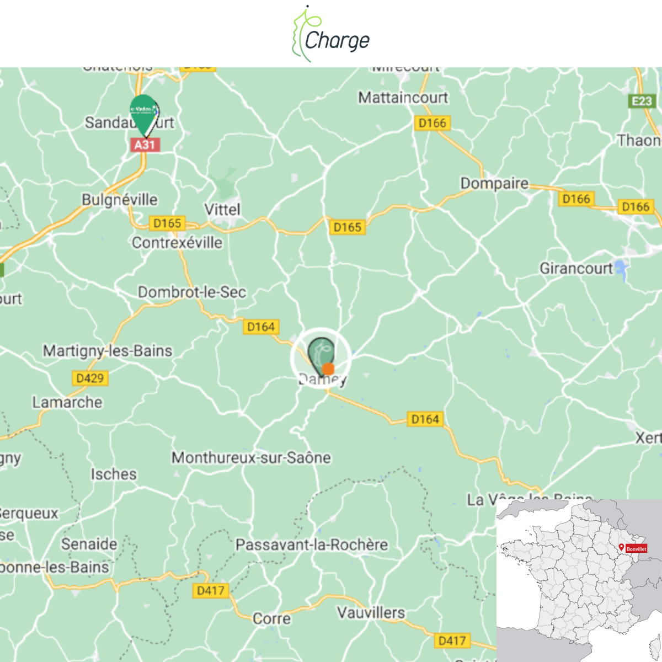Click the A31 motorway shield
Image resolution: width=662 pixels, height=662 pixels.
pyautogui.click(x=145, y=145)
